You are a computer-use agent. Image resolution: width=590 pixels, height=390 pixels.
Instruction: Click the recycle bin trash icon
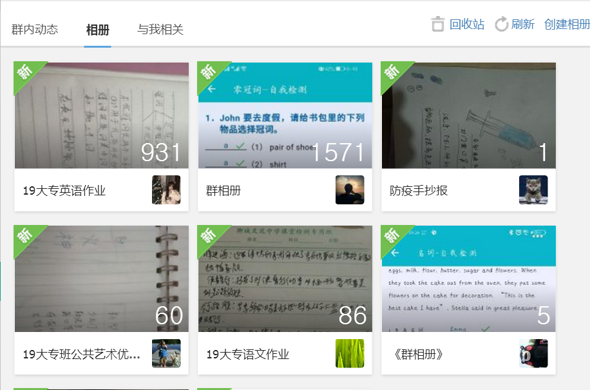coord(438,24)
